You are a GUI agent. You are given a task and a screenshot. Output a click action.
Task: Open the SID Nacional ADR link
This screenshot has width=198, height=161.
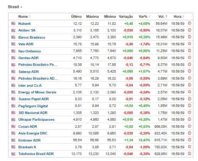pos(33,113)
